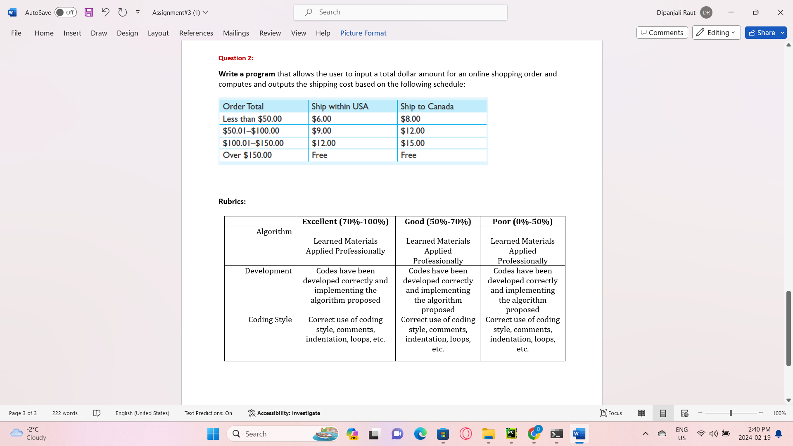Viewport: 793px width, 446px height.
Task: Switch to Read Mode view
Action: (x=641, y=413)
